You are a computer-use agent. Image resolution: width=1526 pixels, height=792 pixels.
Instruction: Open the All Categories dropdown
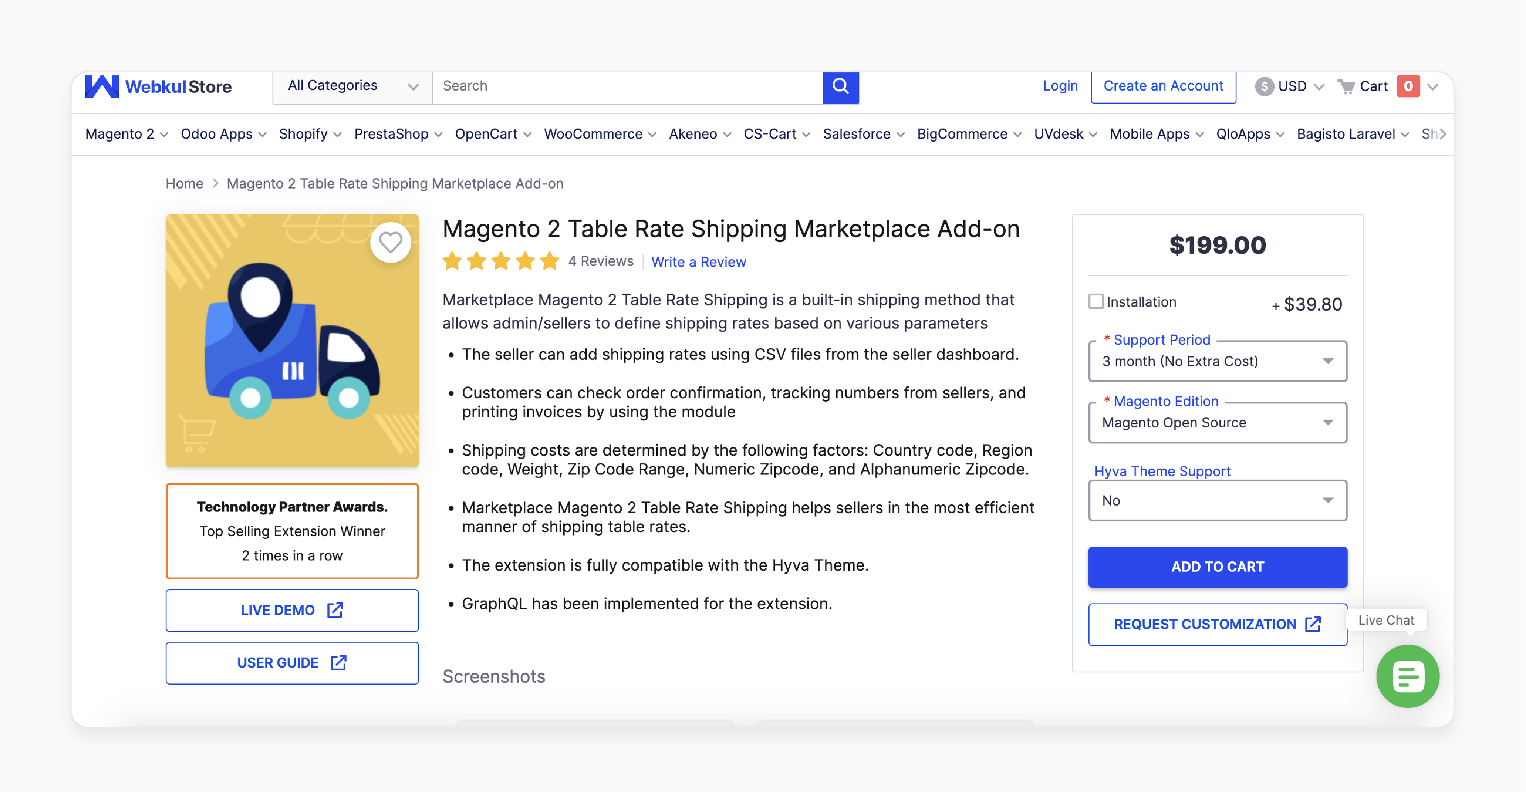coord(353,86)
